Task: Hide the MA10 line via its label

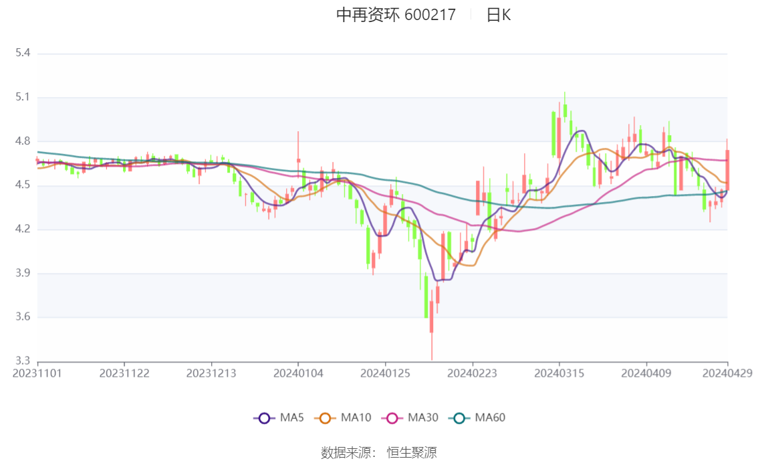Action: 356,418
